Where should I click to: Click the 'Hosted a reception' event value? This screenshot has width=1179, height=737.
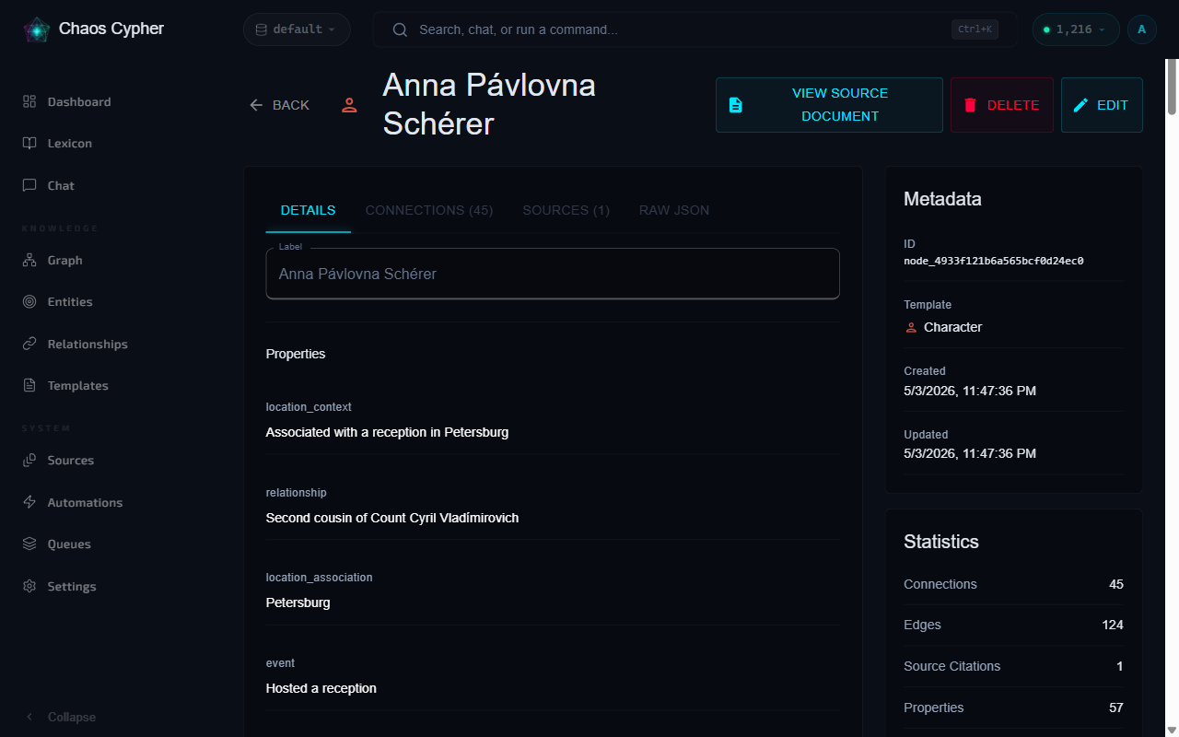(321, 688)
